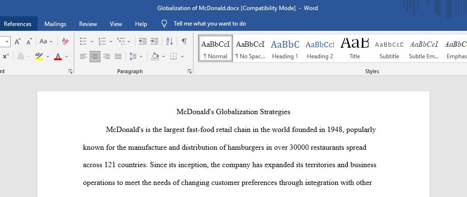
Task: Expand the Change Case dropdown arrow
Action: tap(51, 41)
